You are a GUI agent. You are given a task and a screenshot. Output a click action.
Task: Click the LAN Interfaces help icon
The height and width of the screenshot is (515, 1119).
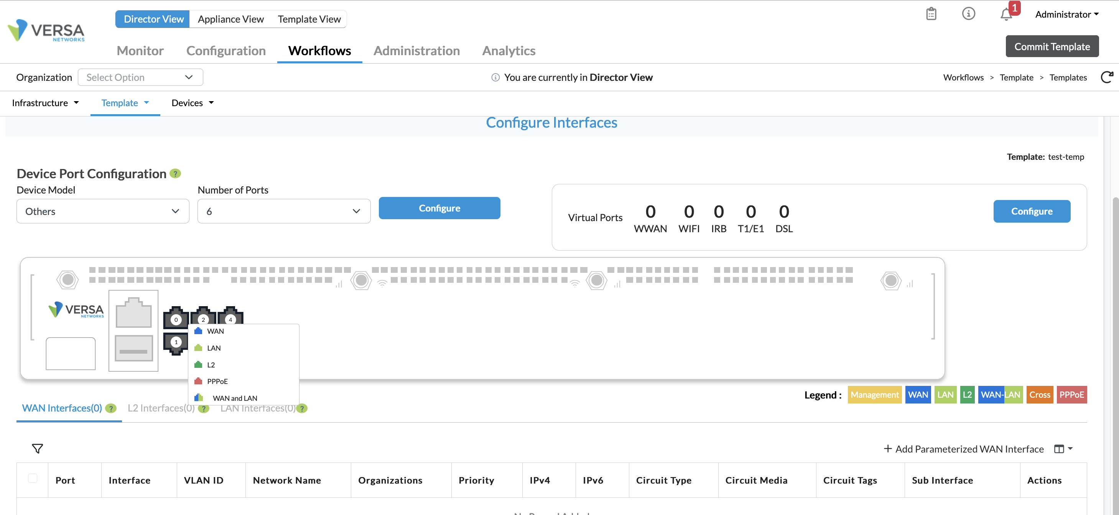pos(302,408)
